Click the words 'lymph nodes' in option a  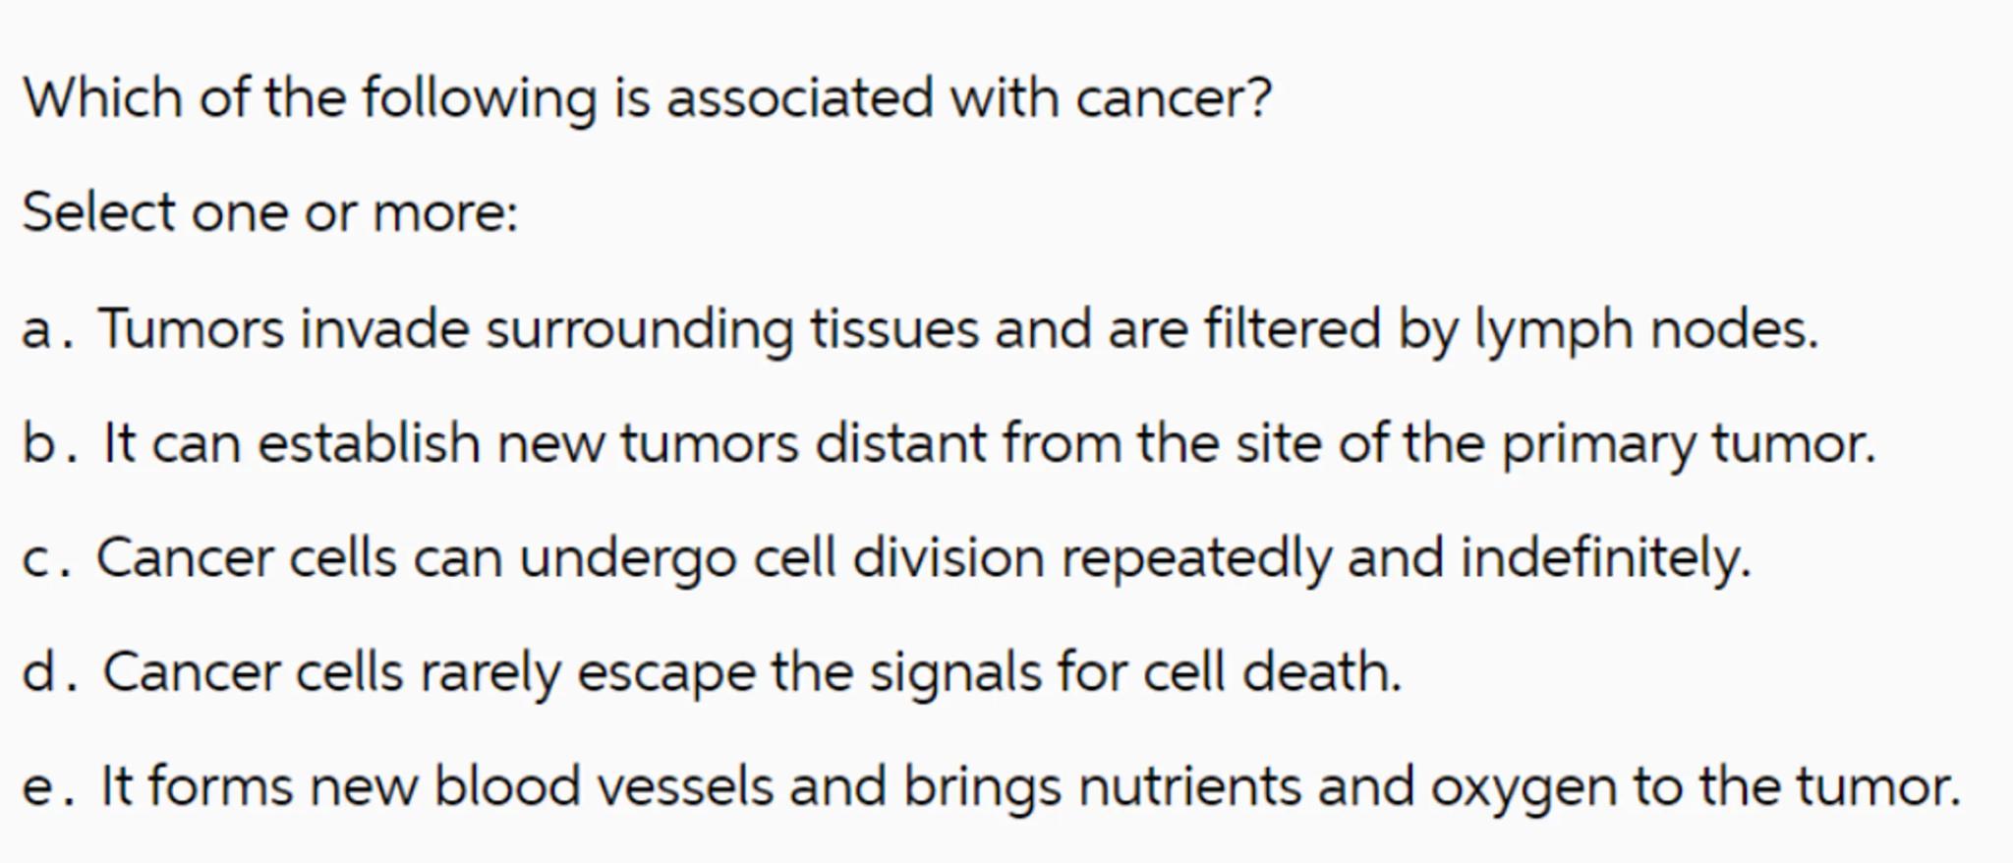tap(1645, 330)
